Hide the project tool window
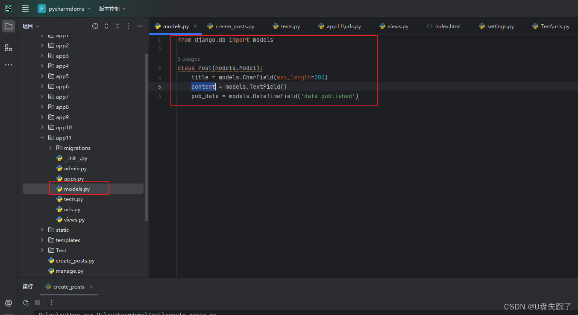This screenshot has height=315, width=578. 140,26
